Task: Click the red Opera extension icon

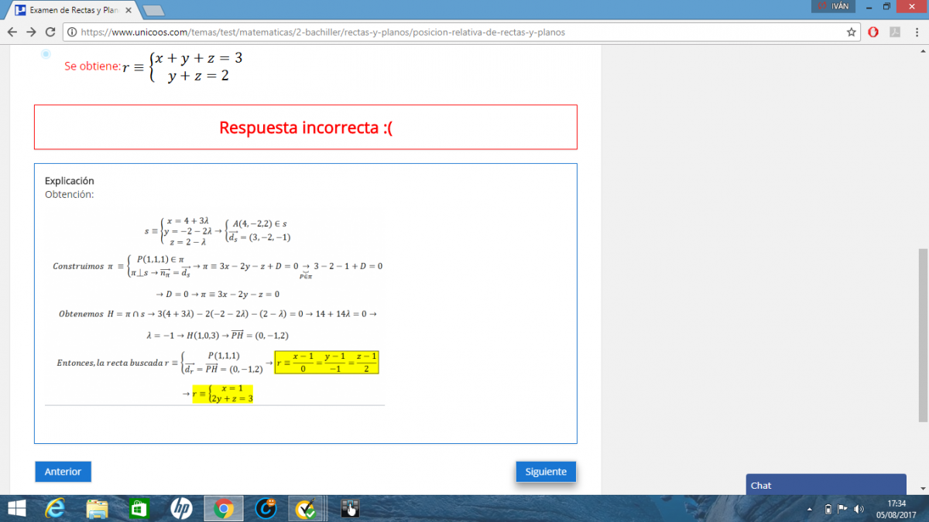Action: (x=873, y=32)
